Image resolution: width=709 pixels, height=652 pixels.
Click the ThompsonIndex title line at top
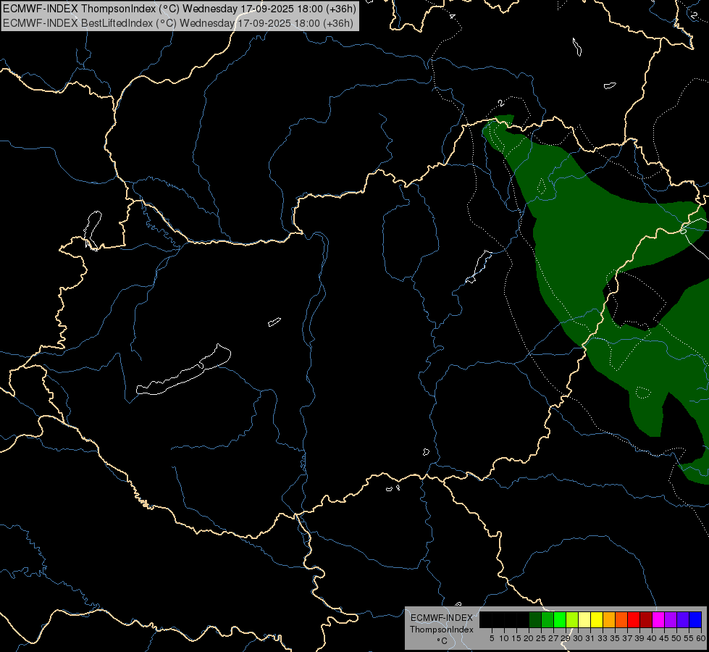(180, 9)
